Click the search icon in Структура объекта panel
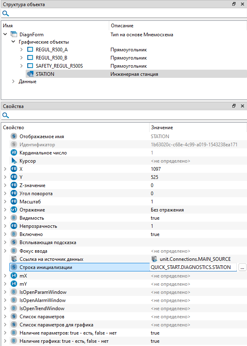This screenshot has width=247, height=346. [6, 13]
